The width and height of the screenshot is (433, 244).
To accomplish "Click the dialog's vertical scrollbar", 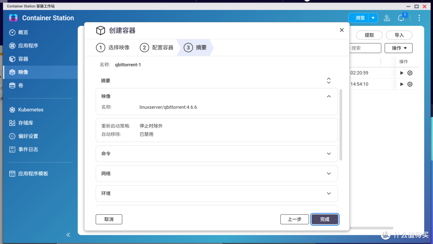I will pyautogui.click(x=341, y=125).
